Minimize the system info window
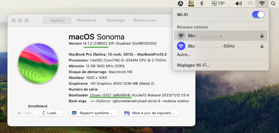The height and width of the screenshot is (133, 279). [20, 21]
